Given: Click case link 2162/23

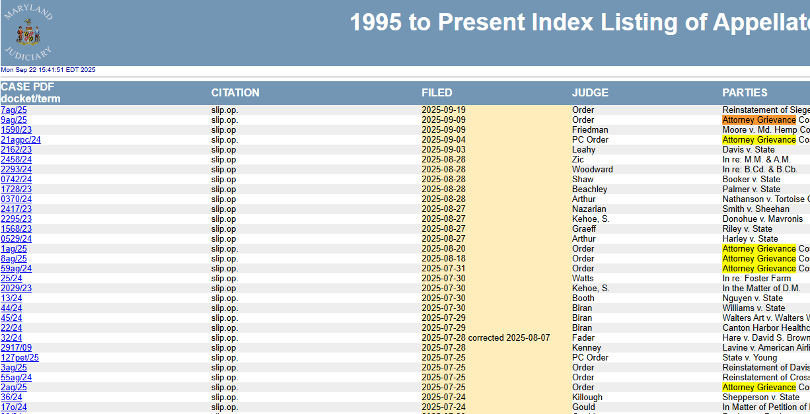Looking at the screenshot, I should tap(16, 150).
